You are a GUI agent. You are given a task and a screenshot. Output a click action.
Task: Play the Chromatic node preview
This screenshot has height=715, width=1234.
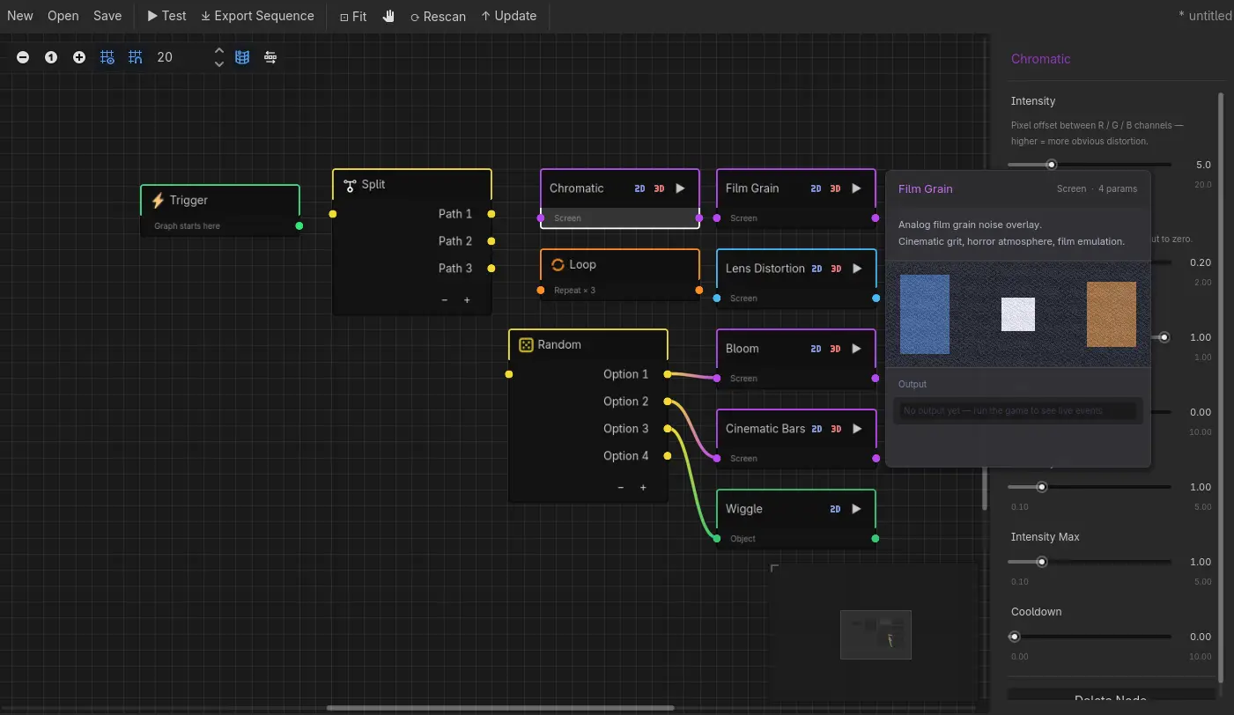pyautogui.click(x=680, y=188)
